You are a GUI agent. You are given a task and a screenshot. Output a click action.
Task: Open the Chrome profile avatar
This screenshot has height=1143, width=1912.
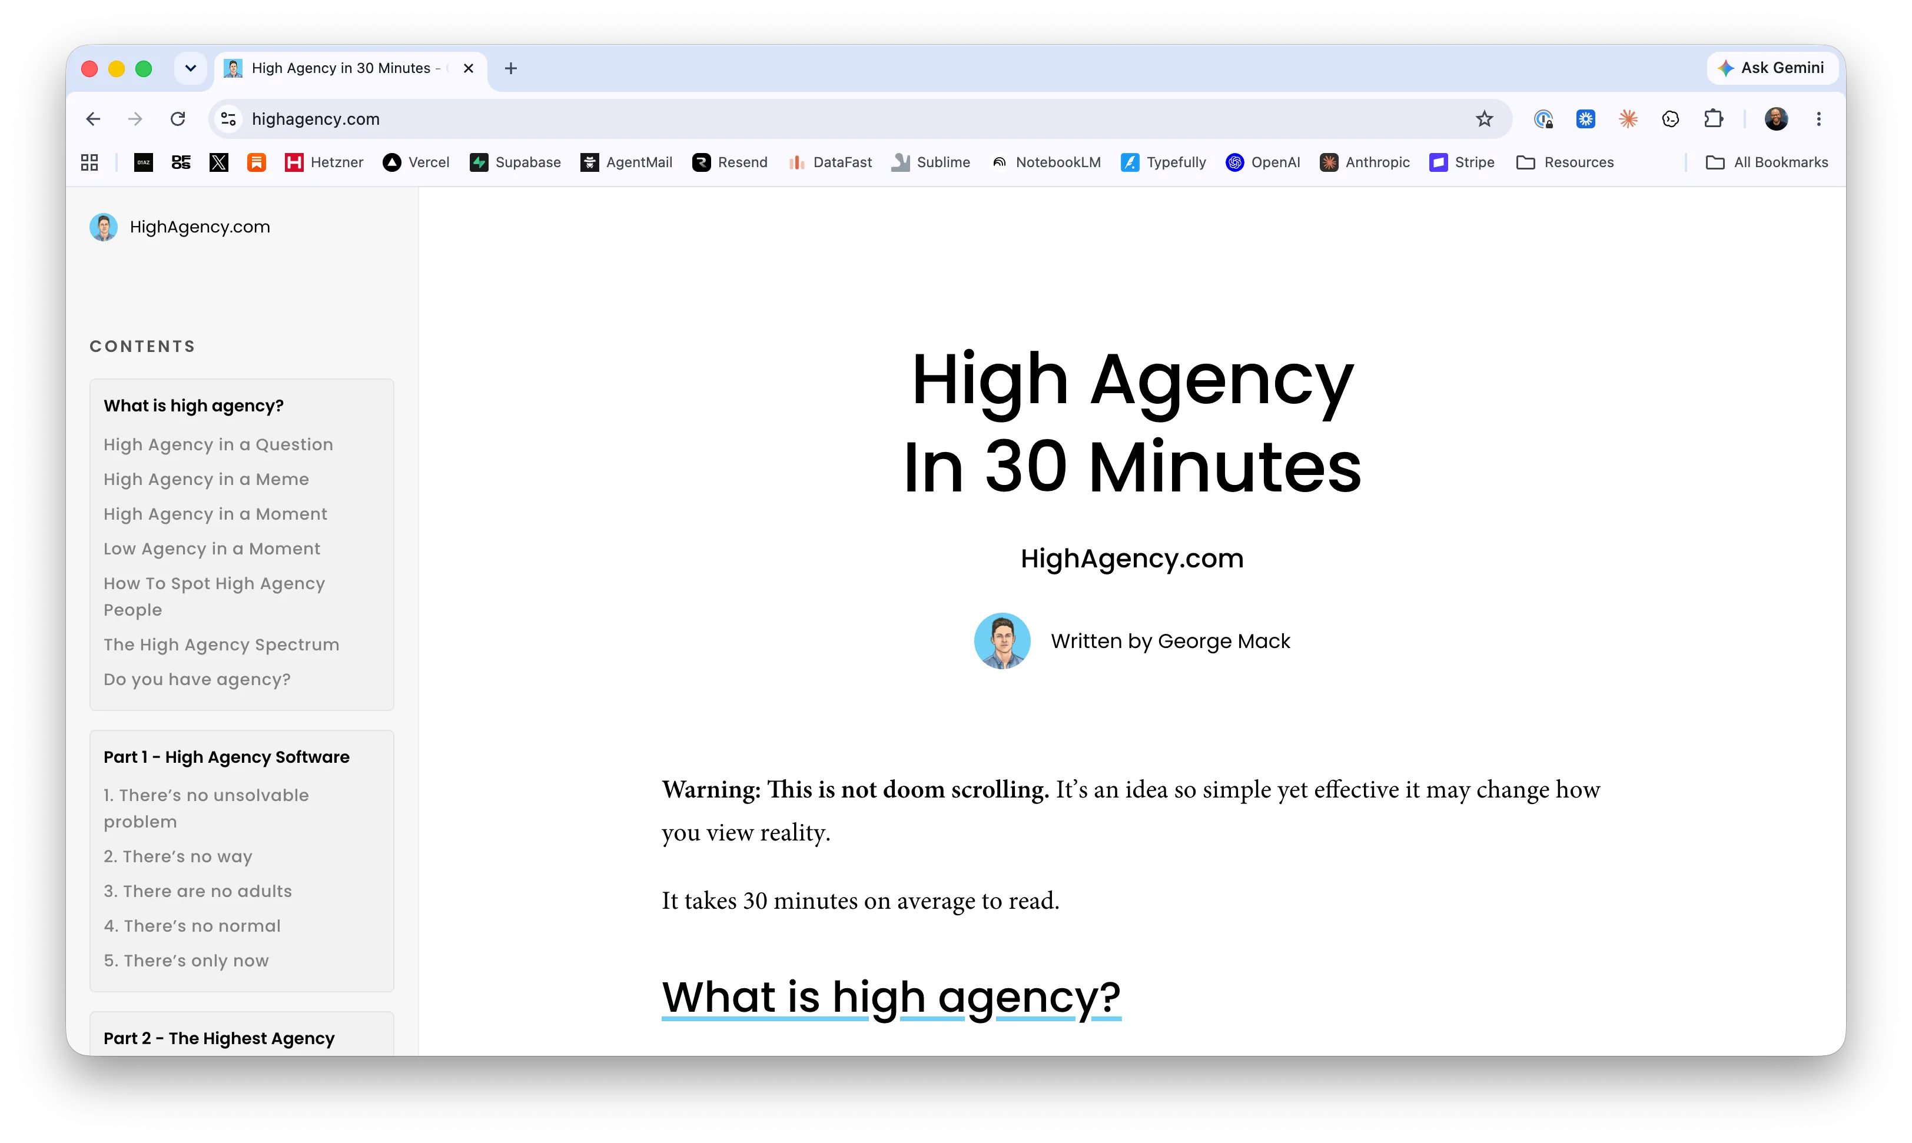(1777, 119)
